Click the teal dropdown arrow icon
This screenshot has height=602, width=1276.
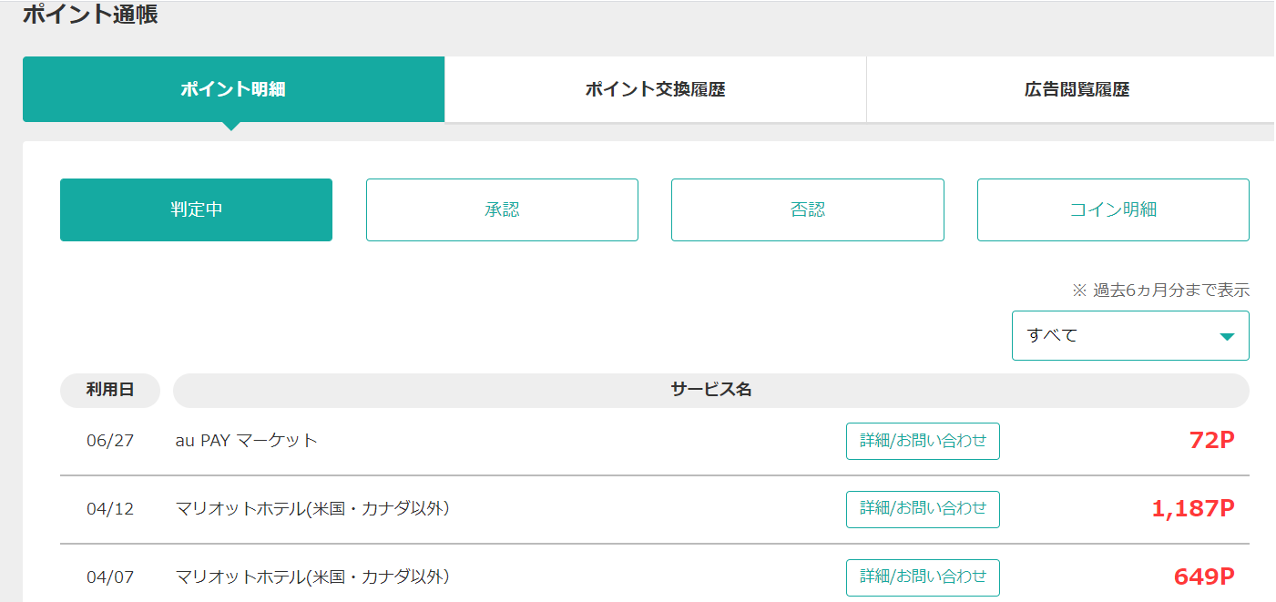pos(1227,336)
